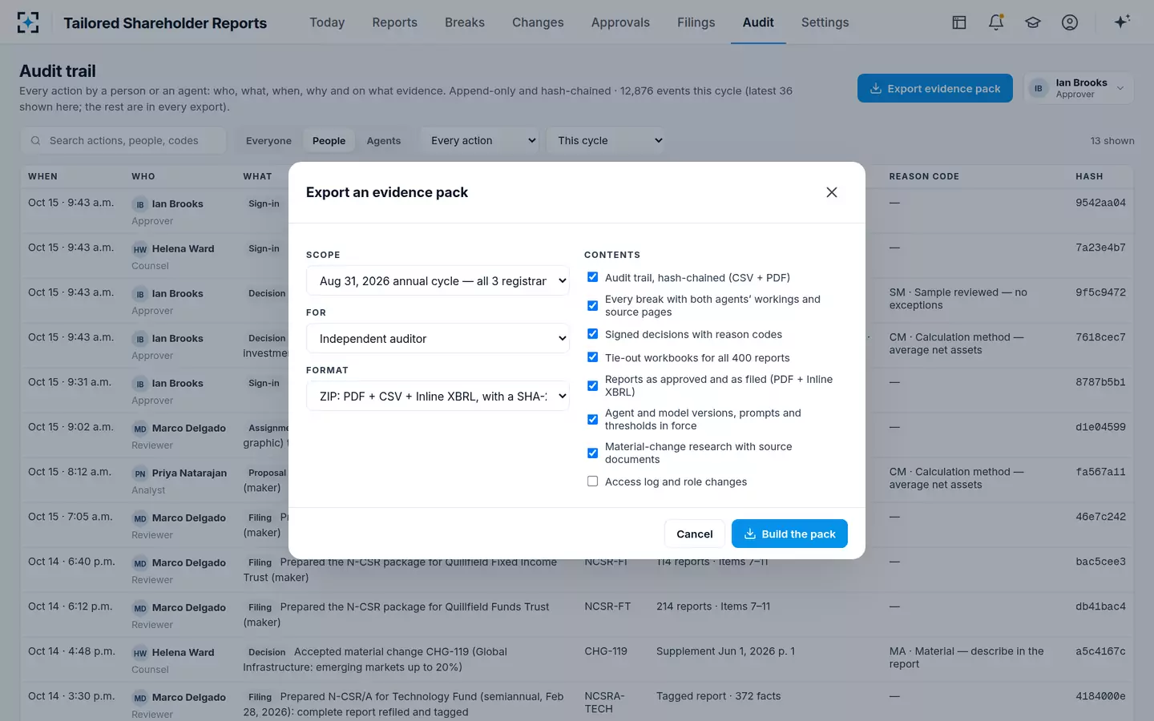Uncheck Every break with both agents' workings
Viewport: 1154px width, 721px height.
pyautogui.click(x=592, y=305)
